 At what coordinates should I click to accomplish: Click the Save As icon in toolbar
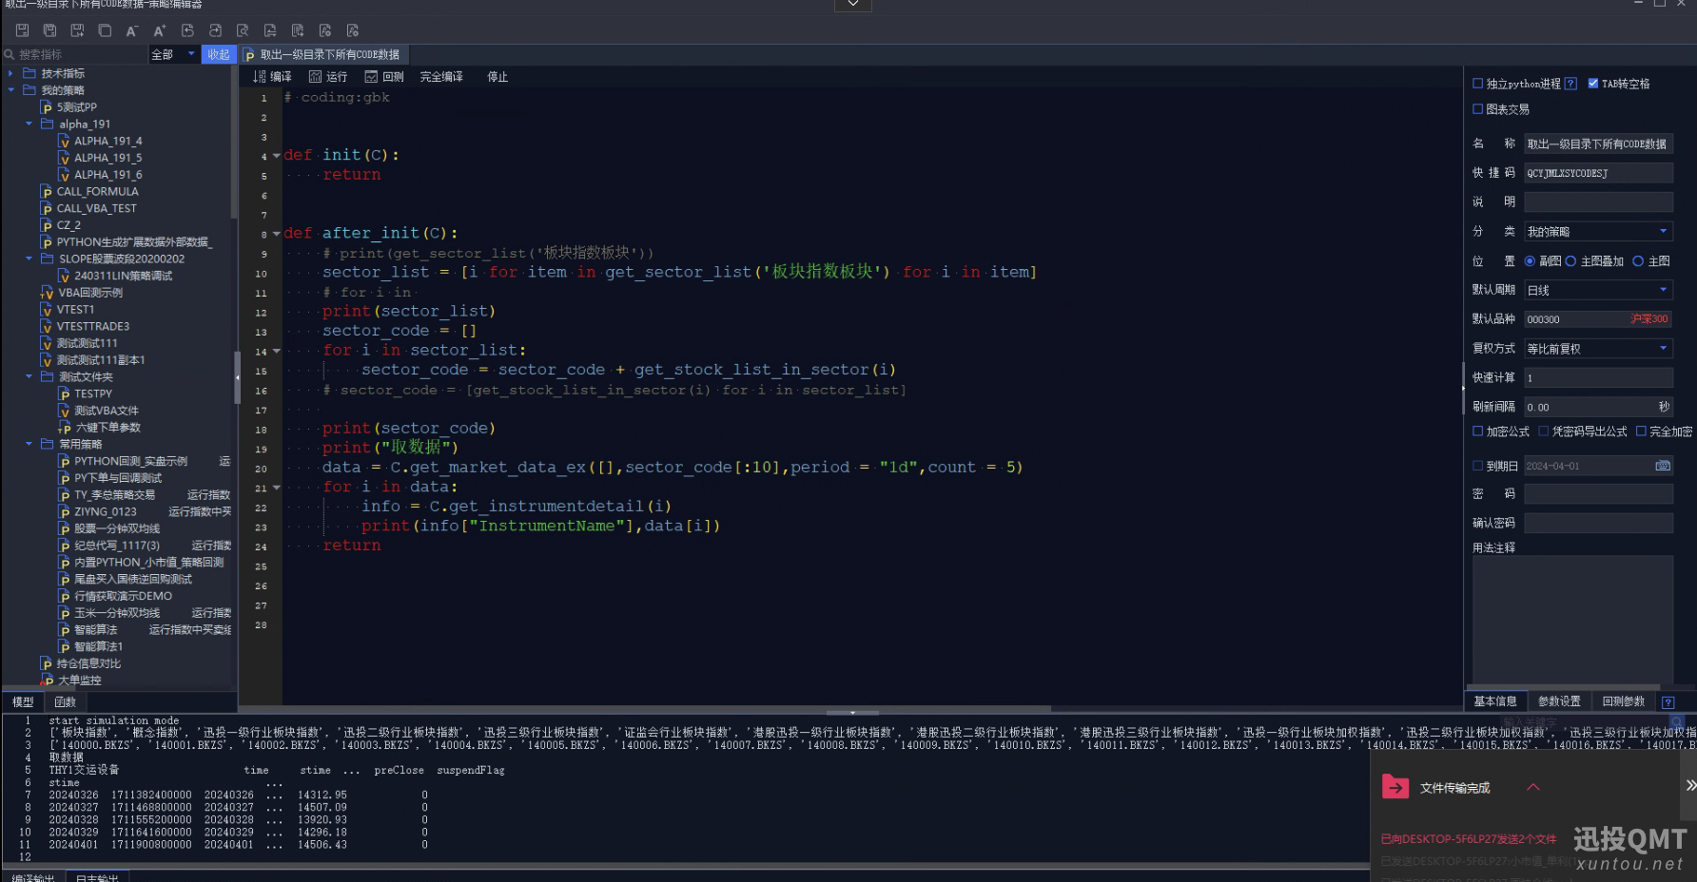pos(78,30)
